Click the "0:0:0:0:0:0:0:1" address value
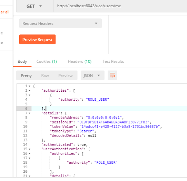The height and width of the screenshot is (181, 187). tap(104, 118)
